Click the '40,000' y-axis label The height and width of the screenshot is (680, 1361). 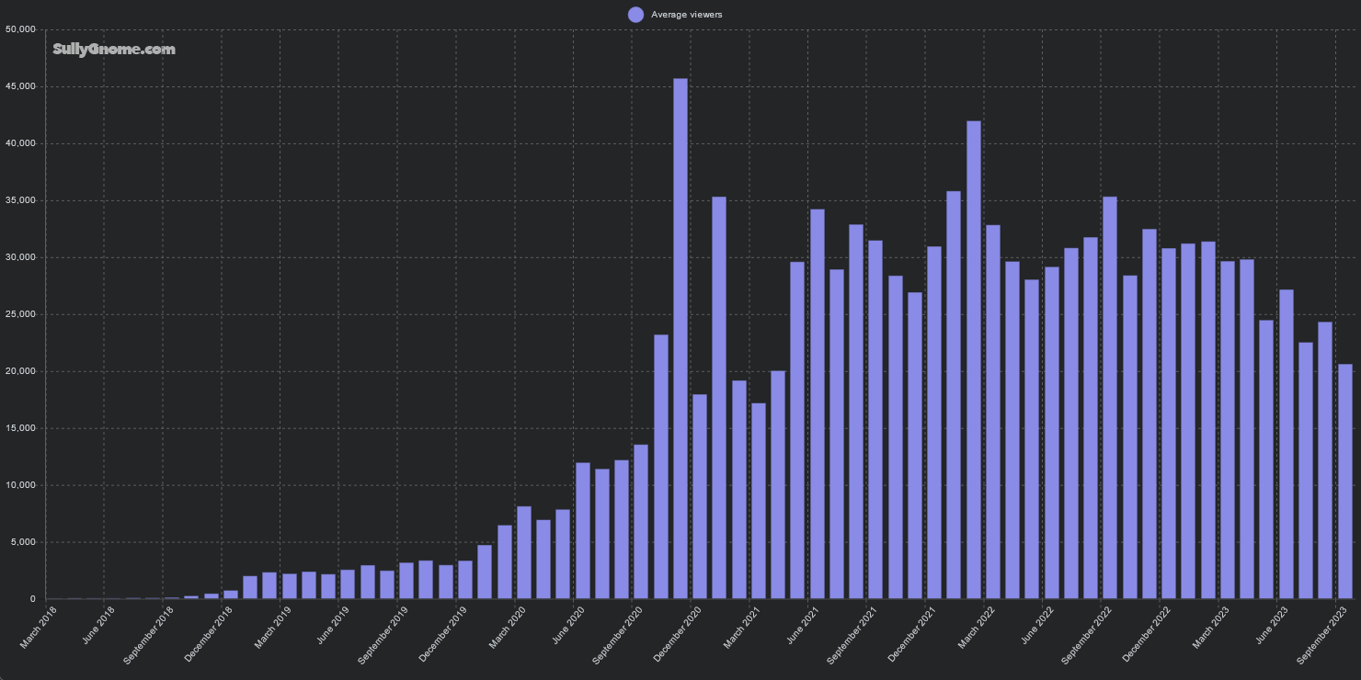19,143
